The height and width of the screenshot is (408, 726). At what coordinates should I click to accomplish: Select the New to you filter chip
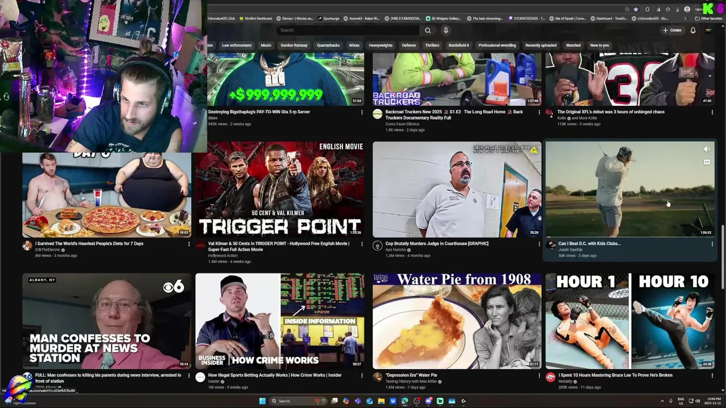coord(600,45)
